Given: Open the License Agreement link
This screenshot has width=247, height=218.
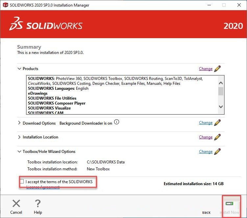Looking at the screenshot, I should (x=43, y=187).
